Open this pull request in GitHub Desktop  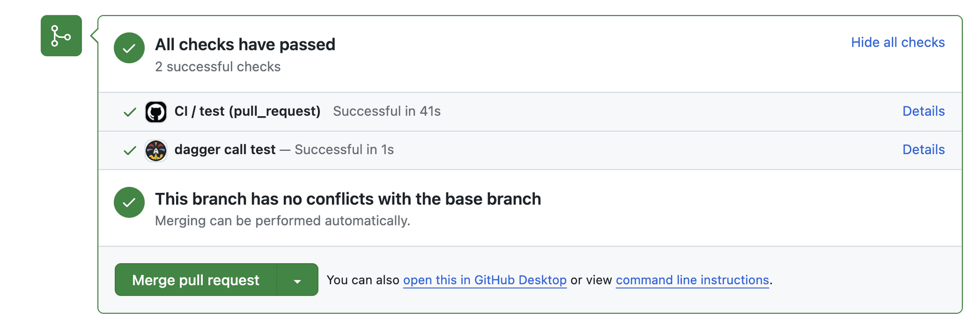coord(485,280)
